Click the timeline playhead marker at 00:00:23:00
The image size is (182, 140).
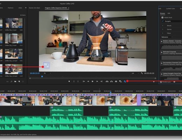(x=111, y=92)
